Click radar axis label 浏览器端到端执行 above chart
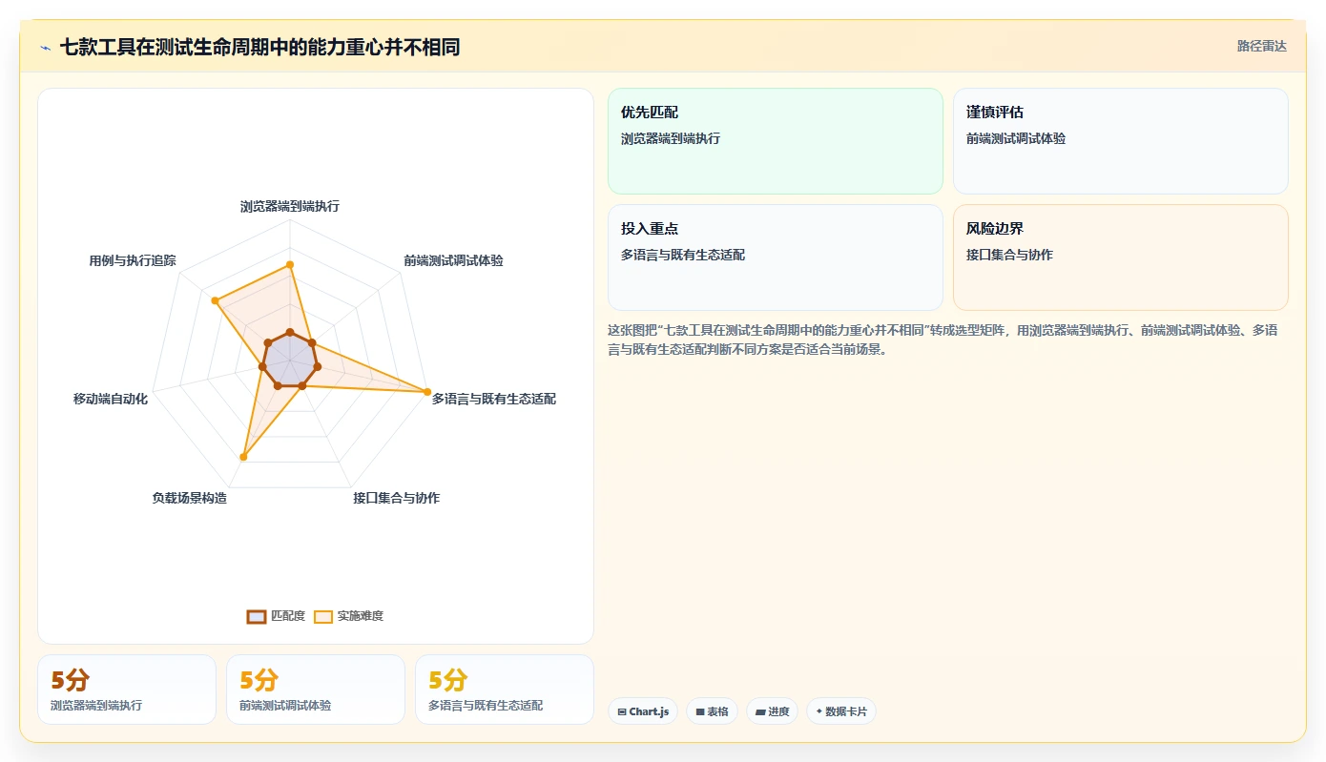 point(290,206)
